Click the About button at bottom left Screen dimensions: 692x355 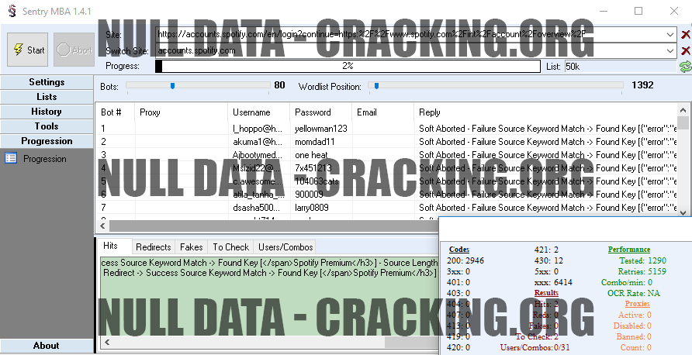[47, 346]
